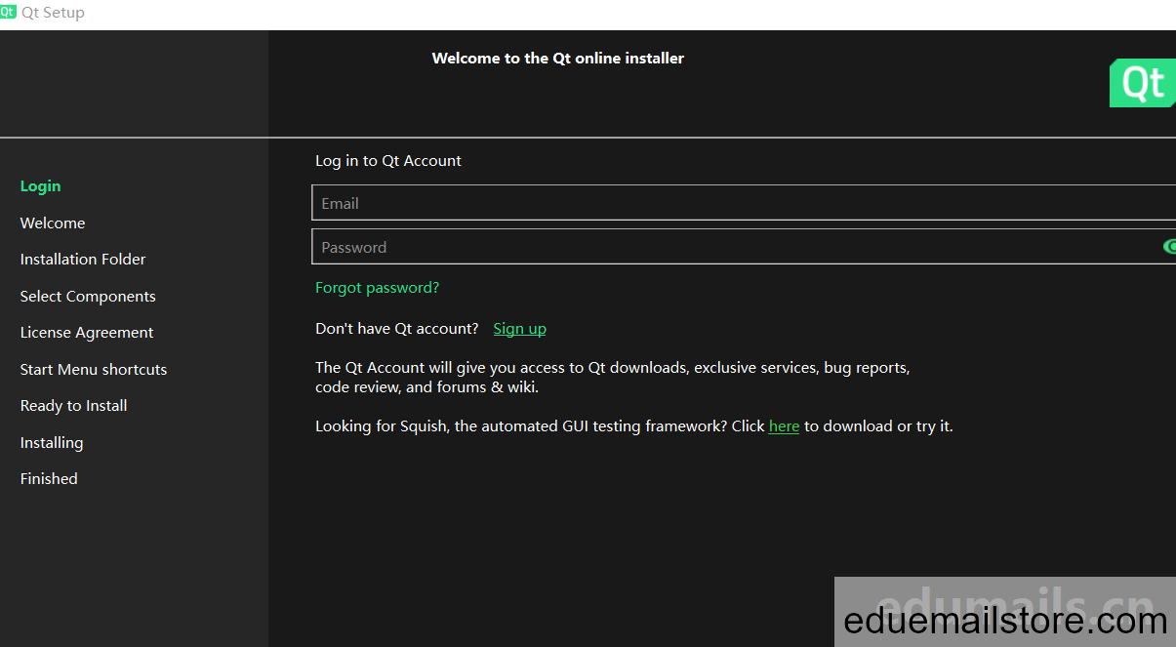Click the green Qt logo in the header
1176x647 pixels.
click(x=1143, y=83)
